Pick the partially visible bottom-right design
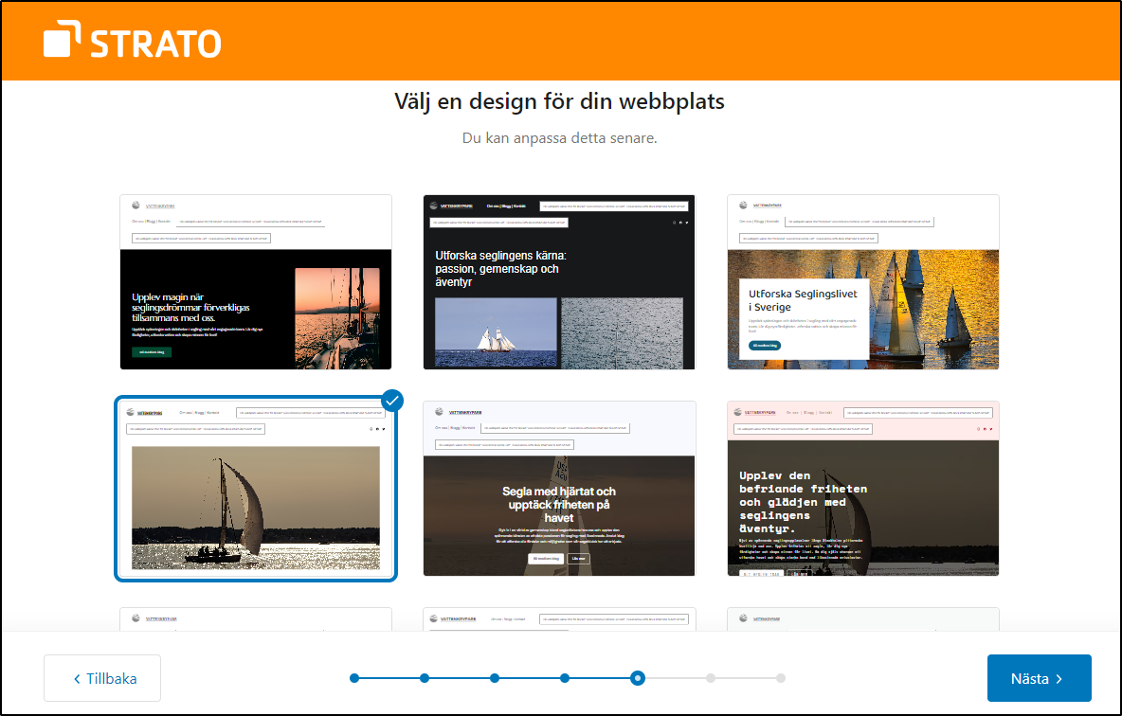Viewport: 1122px width, 716px height. (862, 619)
